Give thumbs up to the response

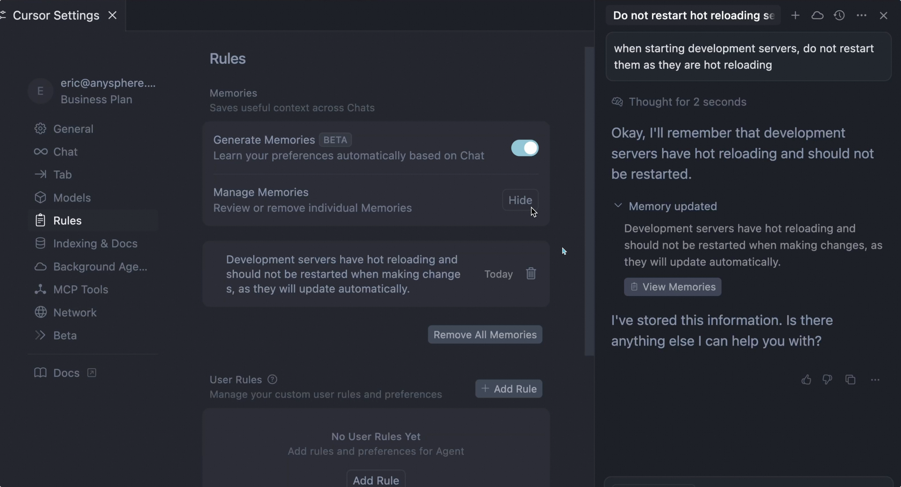pyautogui.click(x=806, y=379)
